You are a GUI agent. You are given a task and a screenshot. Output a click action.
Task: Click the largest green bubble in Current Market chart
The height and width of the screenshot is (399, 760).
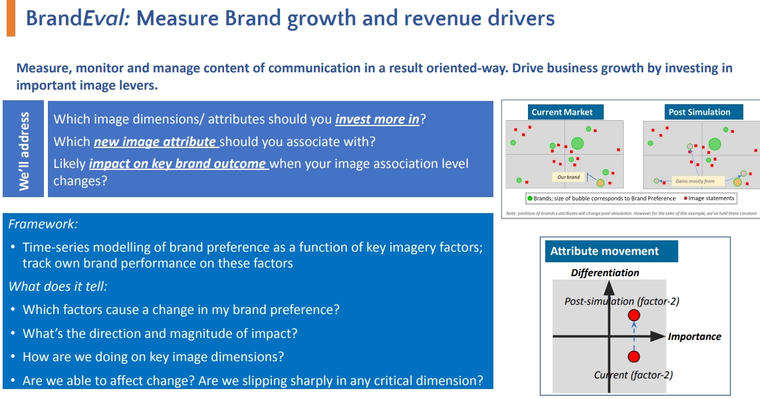pos(577,143)
